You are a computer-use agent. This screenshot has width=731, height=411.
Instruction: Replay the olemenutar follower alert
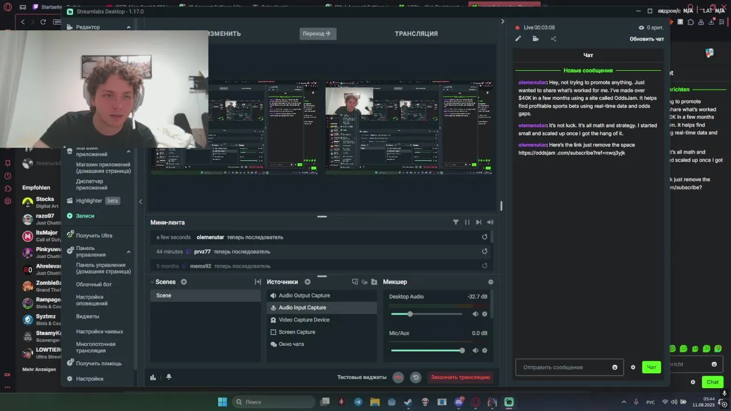point(485,237)
